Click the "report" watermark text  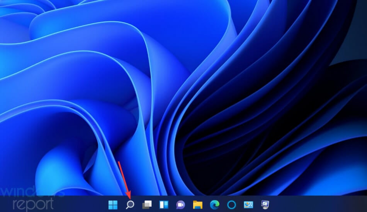33,205
